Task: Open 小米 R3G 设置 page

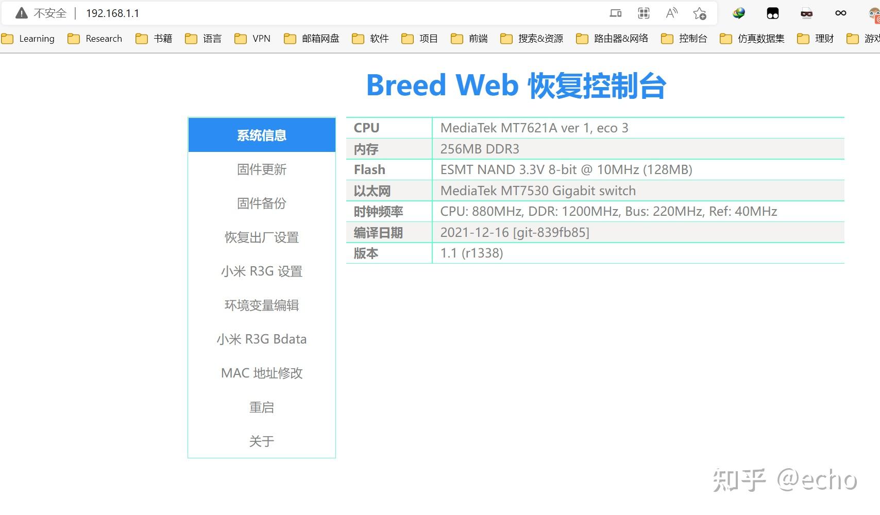Action: (x=262, y=271)
